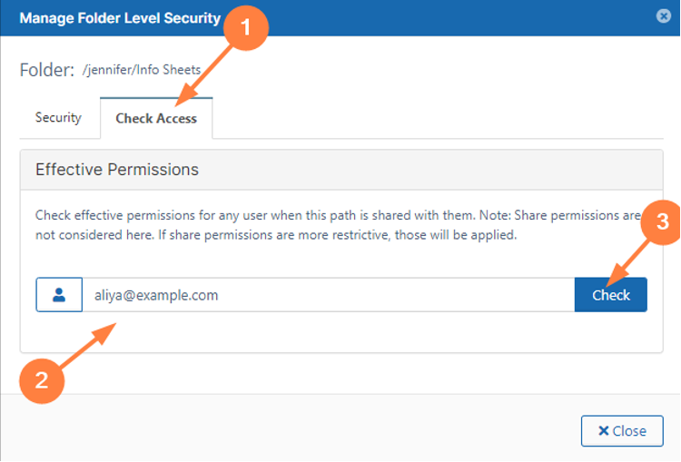Close dialog with title bar X icon
Viewport: 681px width, 462px height.
(664, 16)
